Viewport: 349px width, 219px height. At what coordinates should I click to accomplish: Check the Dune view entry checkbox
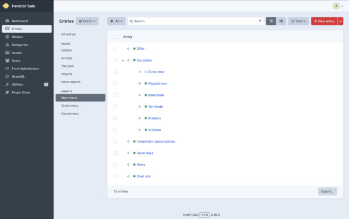pos(115,72)
